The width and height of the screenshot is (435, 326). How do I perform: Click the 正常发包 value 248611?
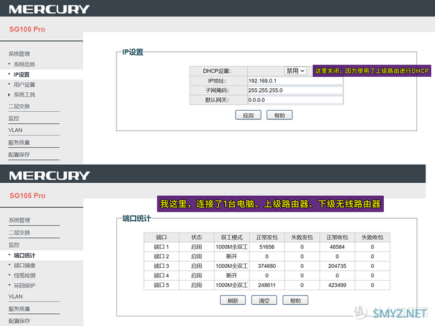tap(267, 285)
